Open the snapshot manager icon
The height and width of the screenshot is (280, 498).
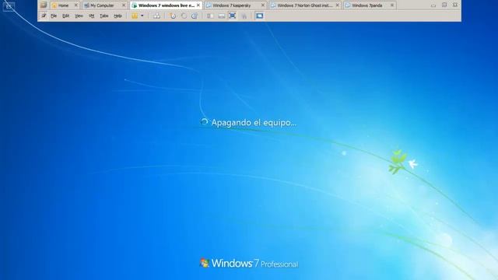195,16
